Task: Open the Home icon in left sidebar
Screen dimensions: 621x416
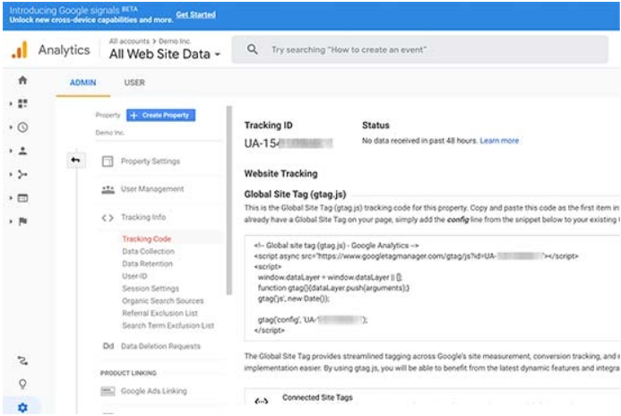Action: (x=22, y=81)
